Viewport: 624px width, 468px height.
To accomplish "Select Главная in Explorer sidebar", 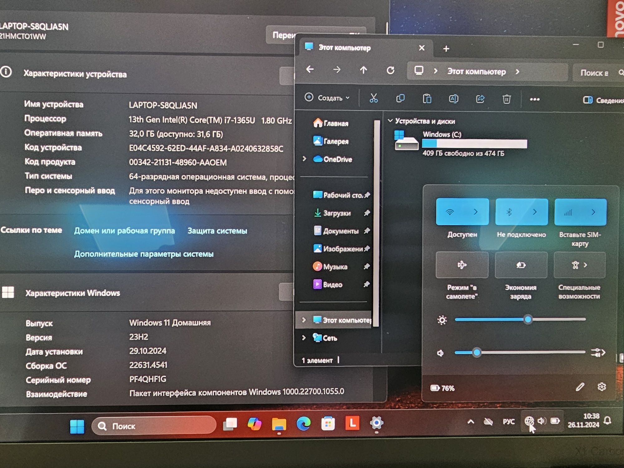I will tap(331, 123).
